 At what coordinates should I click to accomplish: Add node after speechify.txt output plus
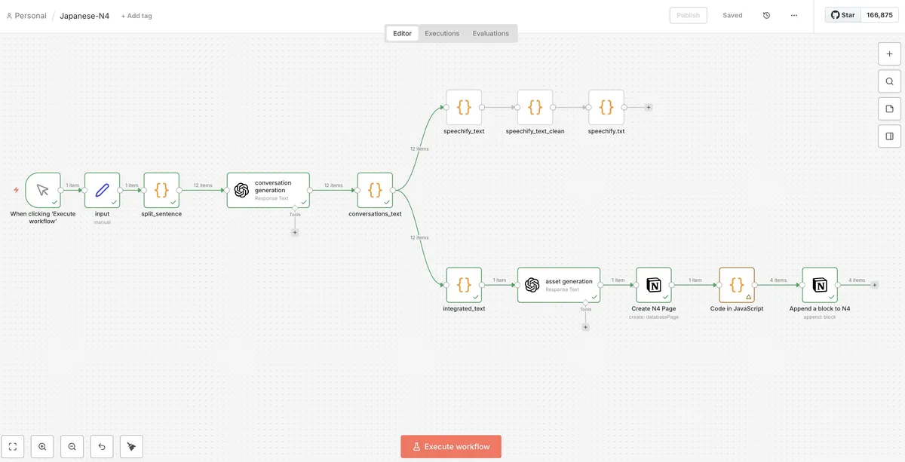(x=649, y=108)
